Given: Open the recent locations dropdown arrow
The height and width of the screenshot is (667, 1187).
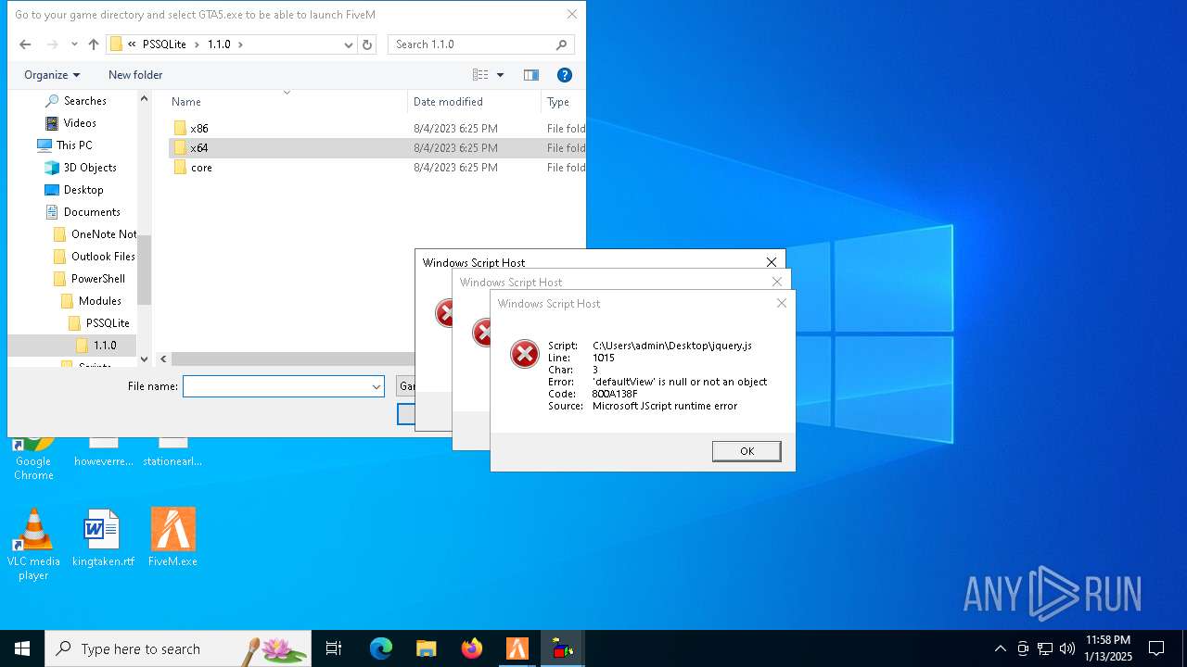Looking at the screenshot, I should (x=74, y=44).
